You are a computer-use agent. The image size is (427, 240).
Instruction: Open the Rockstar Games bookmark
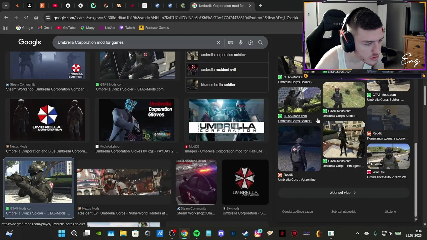point(154,28)
